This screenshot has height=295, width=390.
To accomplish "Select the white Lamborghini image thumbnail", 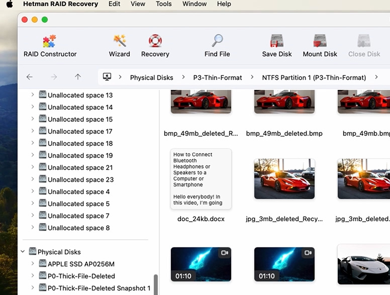I will coord(364,264).
